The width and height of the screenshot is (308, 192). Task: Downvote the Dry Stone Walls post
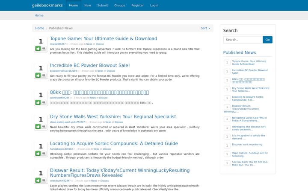tap(44, 127)
